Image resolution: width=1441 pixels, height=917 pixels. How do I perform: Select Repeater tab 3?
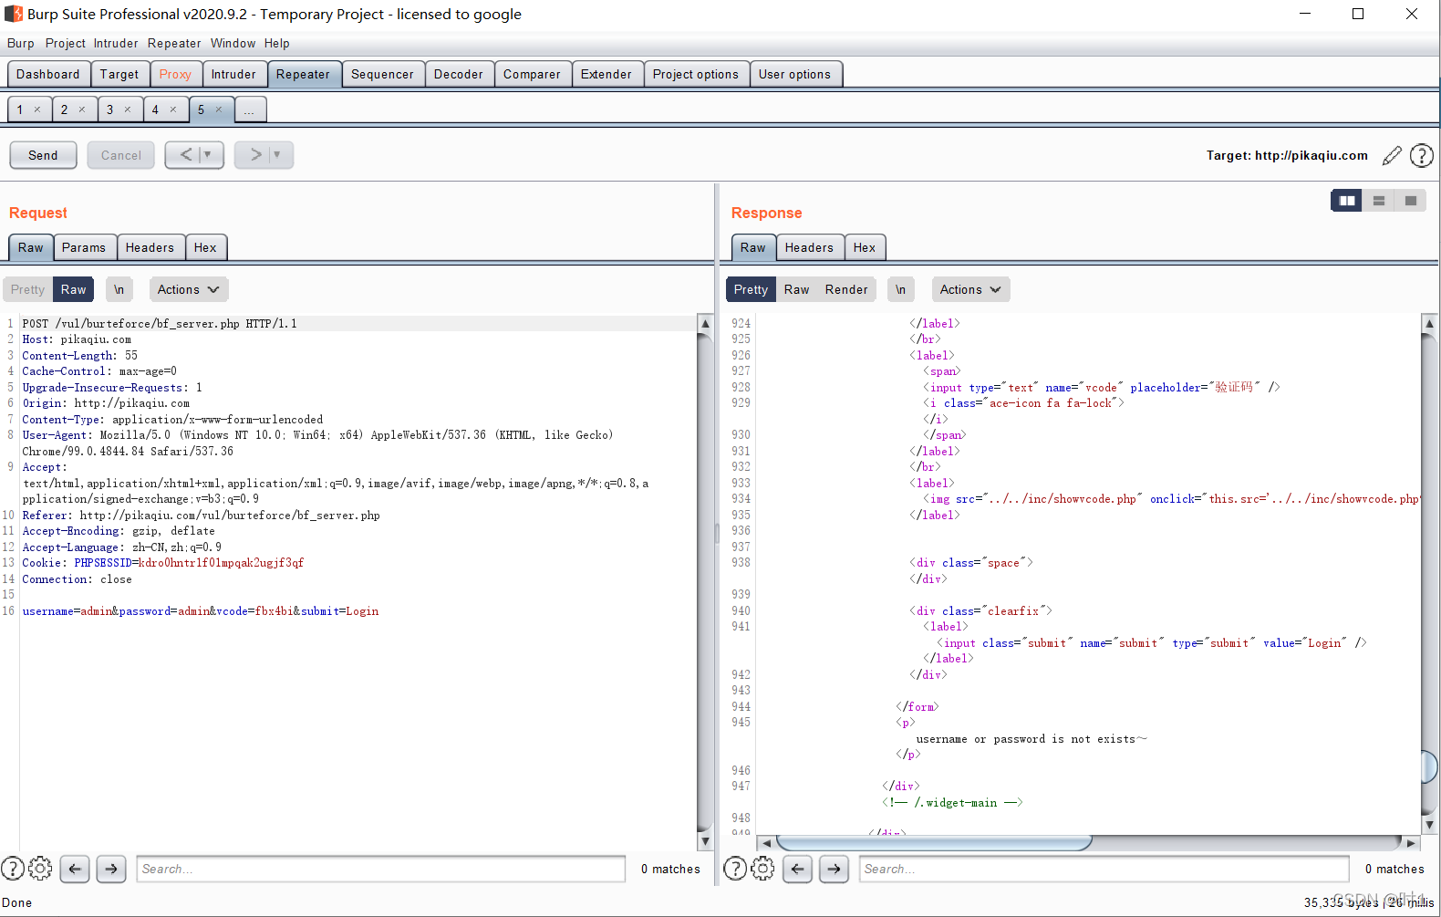110,109
